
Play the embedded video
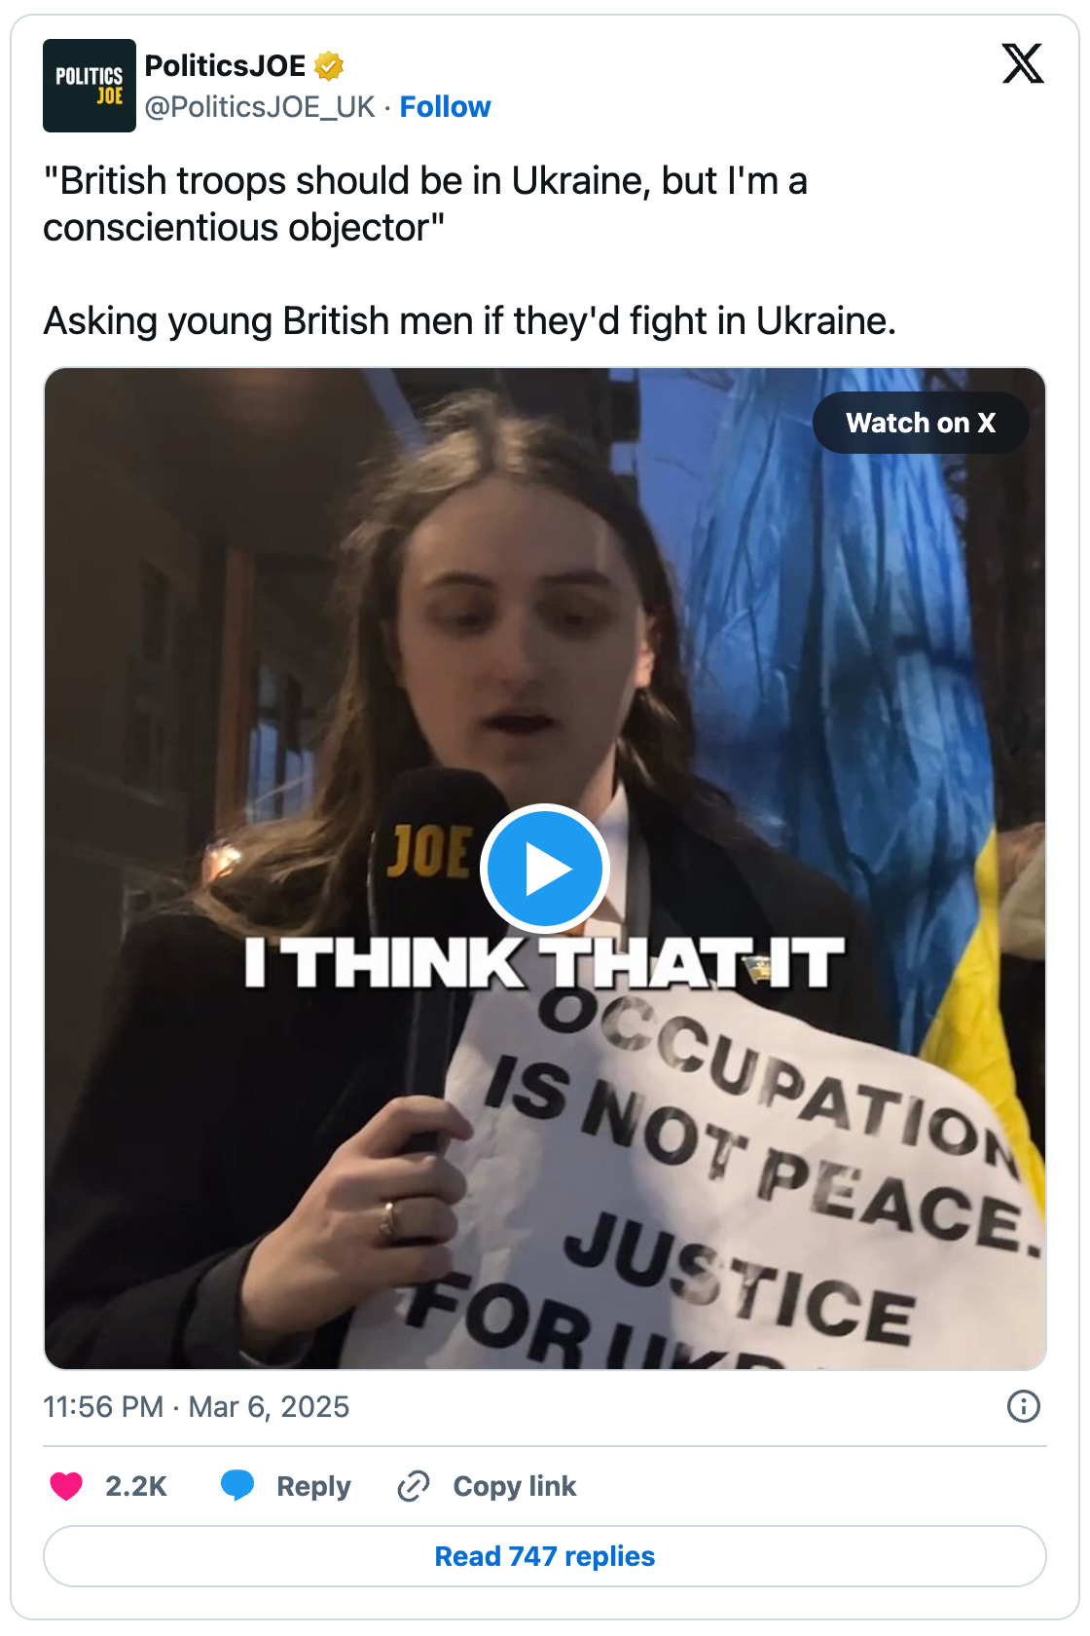pos(545,869)
